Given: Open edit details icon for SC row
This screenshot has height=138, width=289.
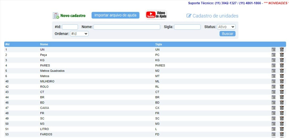Looking at the screenshot, I should click(x=273, y=118).
